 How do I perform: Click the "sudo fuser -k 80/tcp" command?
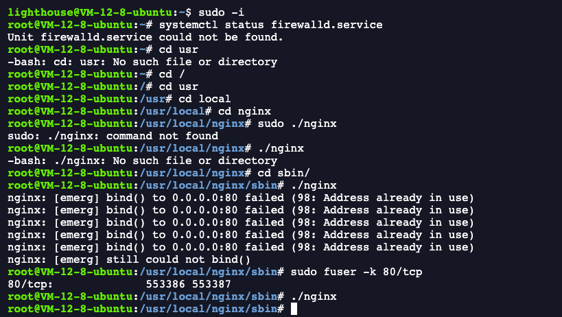357,272
